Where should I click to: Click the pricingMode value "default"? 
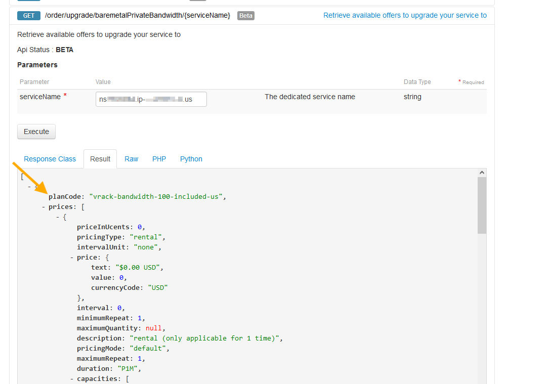coord(148,349)
